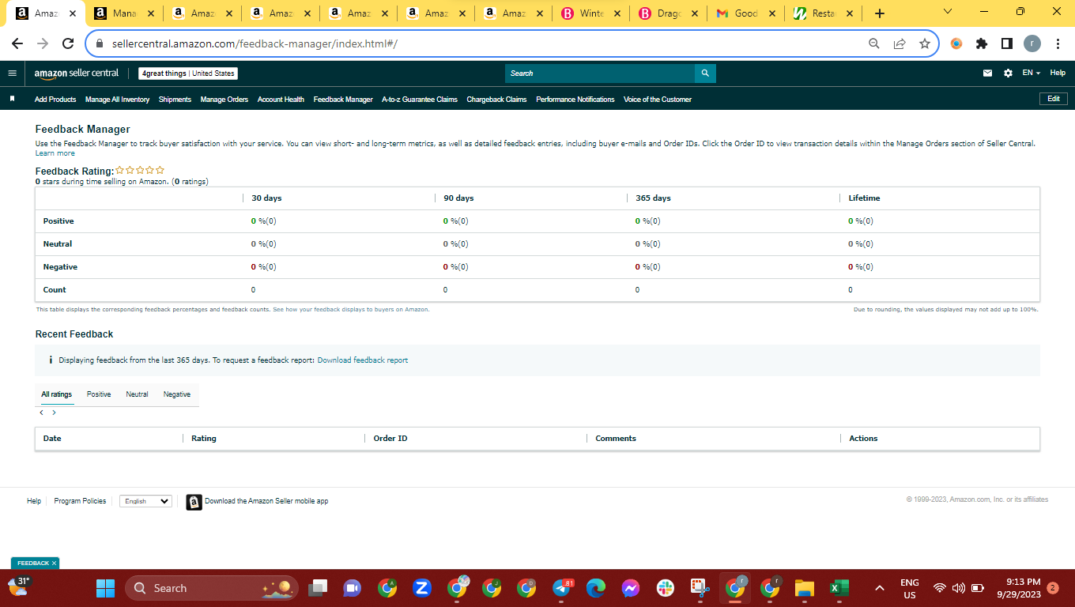Click the share page icon in address bar
This screenshot has width=1075, height=607.
point(899,43)
